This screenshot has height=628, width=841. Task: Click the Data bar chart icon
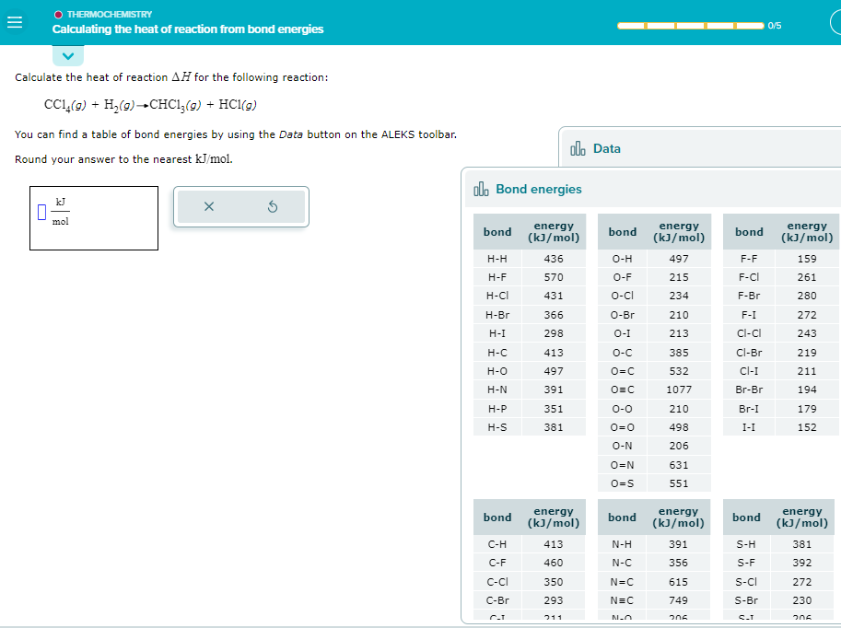pyautogui.click(x=578, y=148)
